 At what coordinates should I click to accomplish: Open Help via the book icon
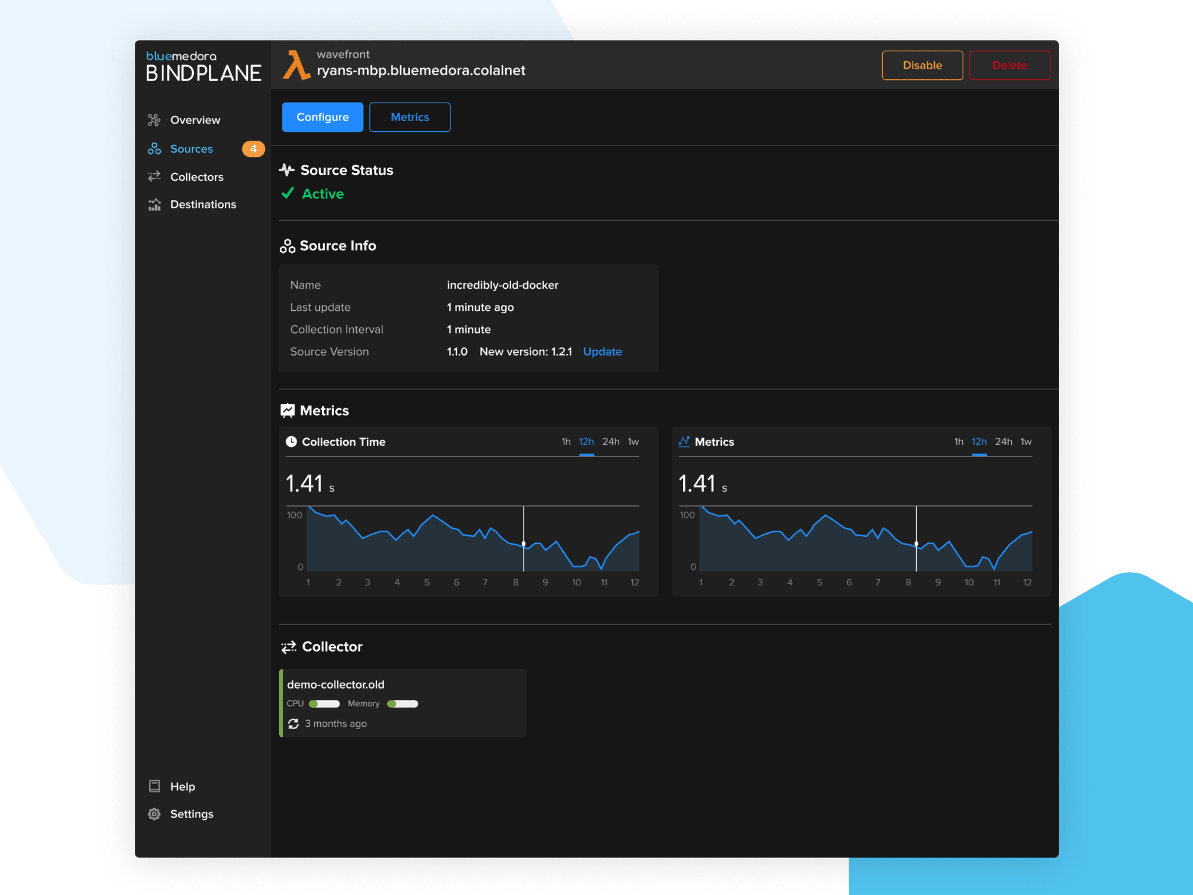click(x=154, y=786)
